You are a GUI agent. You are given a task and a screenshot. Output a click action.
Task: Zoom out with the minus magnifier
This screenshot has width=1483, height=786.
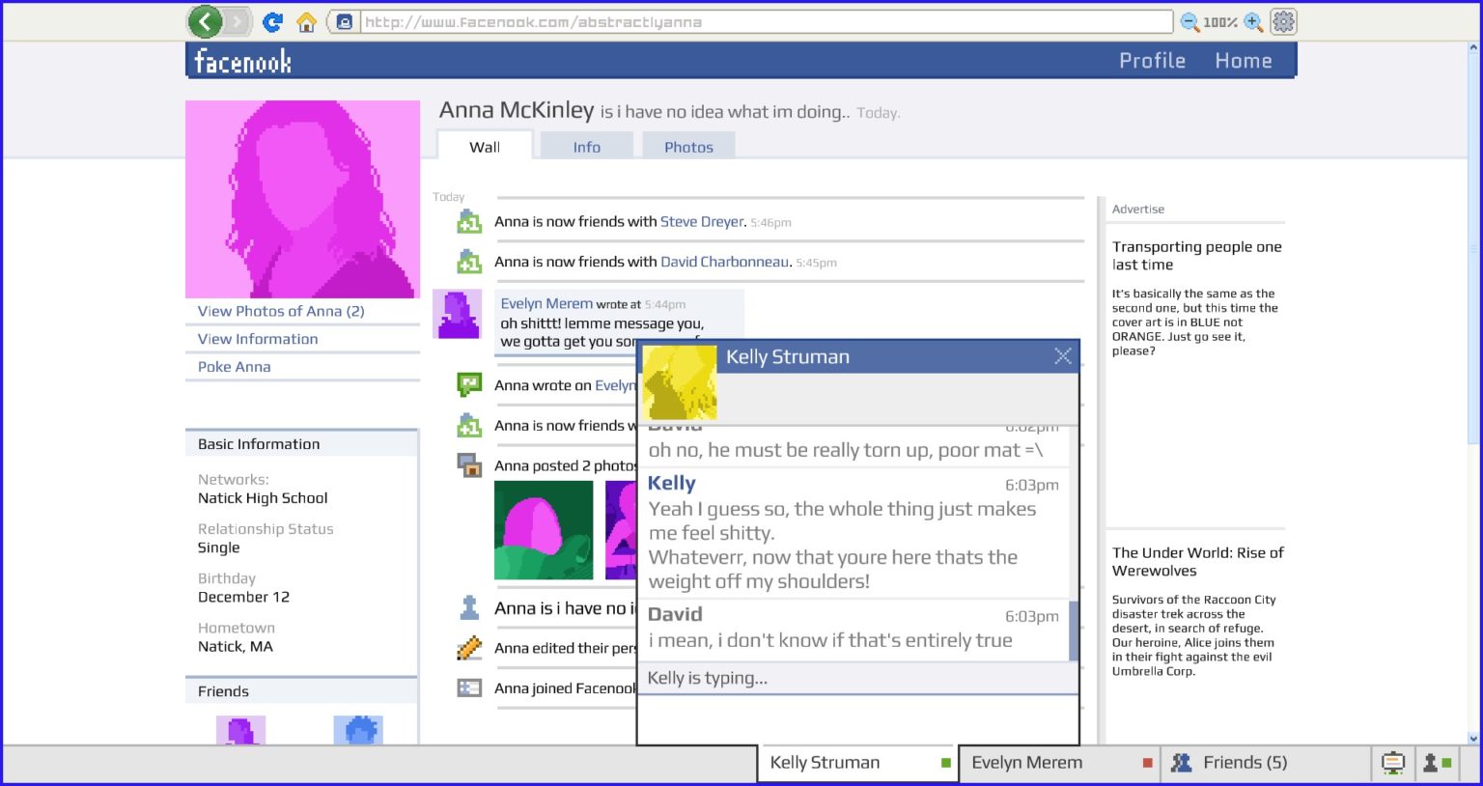point(1189,22)
